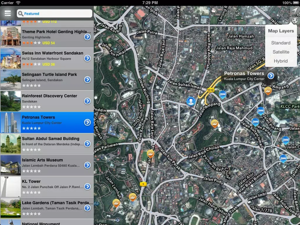Select KL Tower thumbnail
Screen dimensions: 300x225
pyautogui.click(x=11, y=187)
